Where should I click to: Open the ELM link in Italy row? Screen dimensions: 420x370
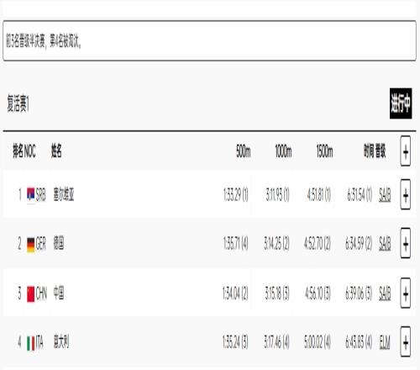[385, 342]
